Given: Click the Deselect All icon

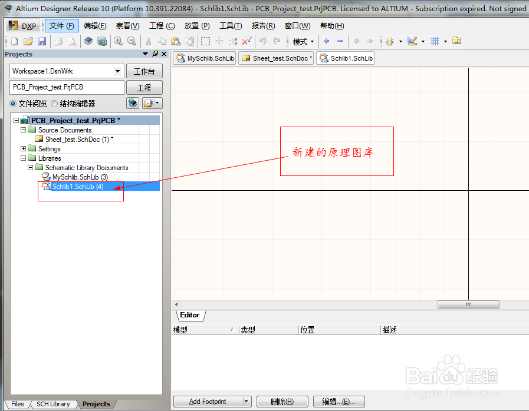Looking at the screenshot, I should tap(233, 41).
